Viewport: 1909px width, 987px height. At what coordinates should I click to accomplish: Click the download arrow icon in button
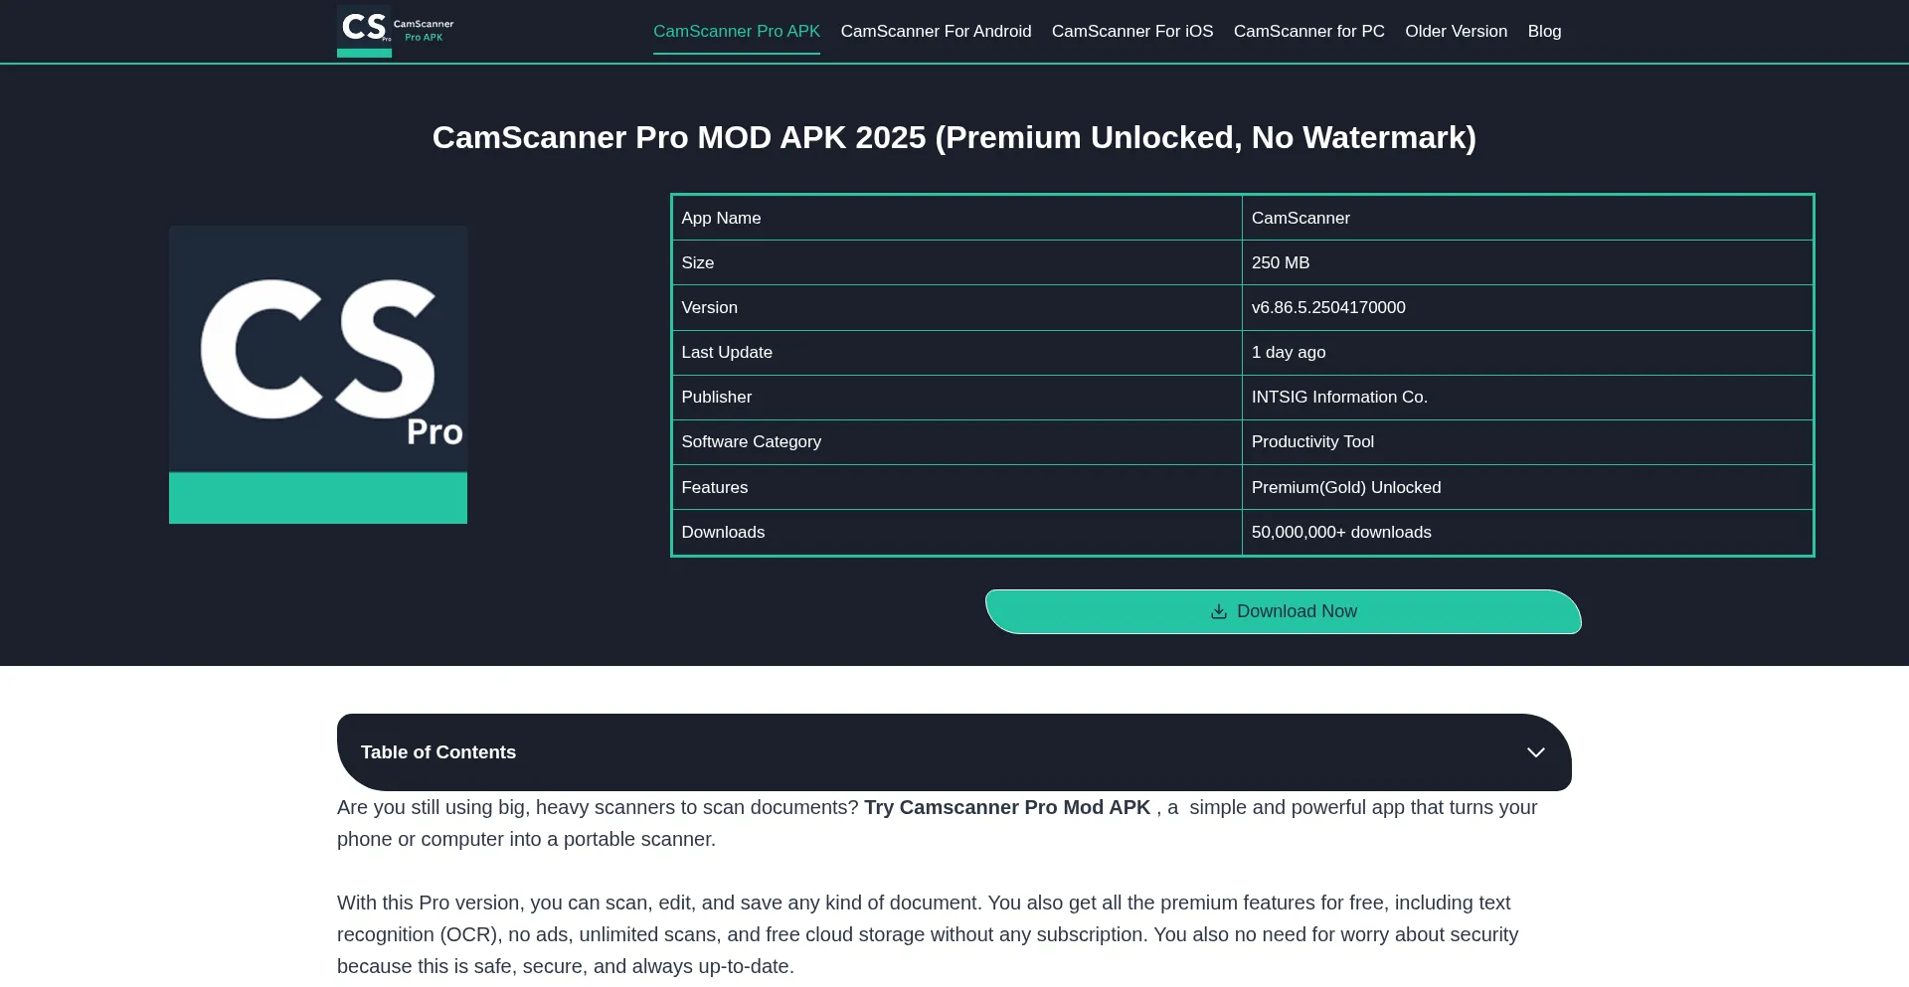coord(1218,611)
